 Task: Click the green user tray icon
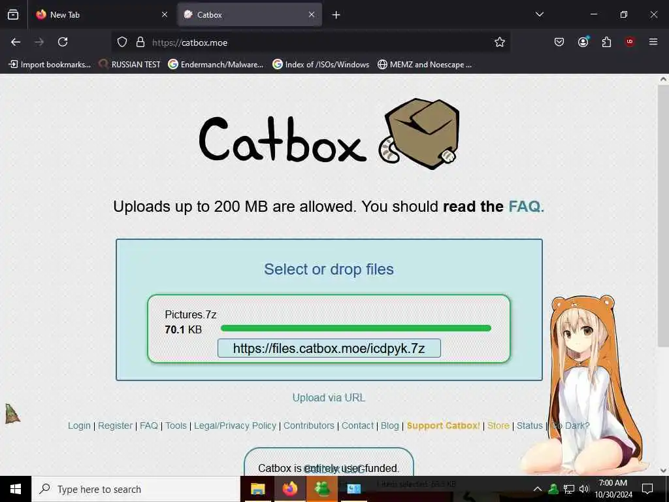[x=553, y=489]
